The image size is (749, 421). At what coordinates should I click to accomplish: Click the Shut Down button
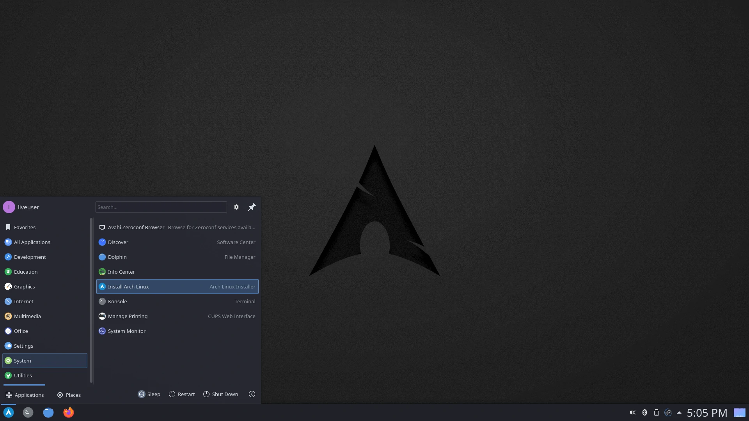click(220, 394)
